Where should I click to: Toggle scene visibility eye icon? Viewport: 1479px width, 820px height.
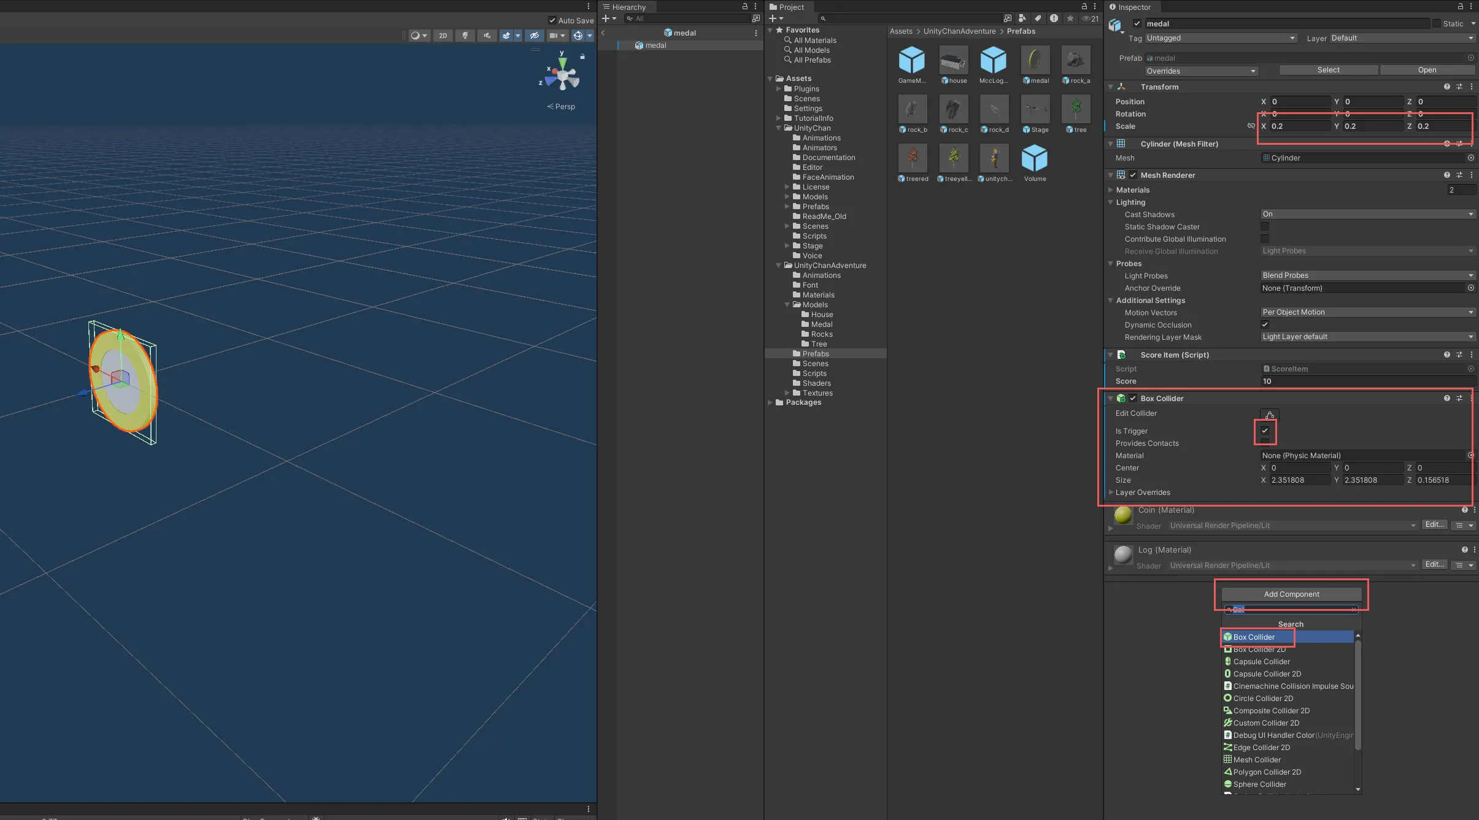[x=534, y=36]
